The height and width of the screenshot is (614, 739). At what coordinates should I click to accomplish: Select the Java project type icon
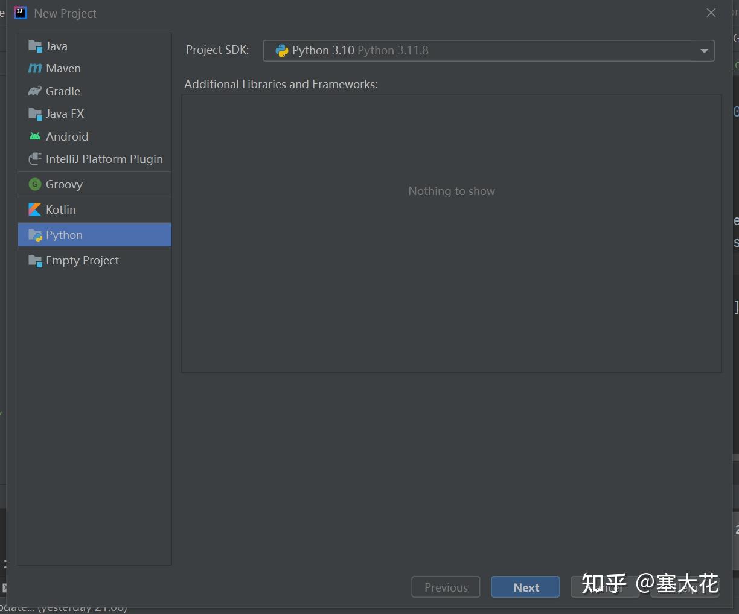tap(35, 45)
